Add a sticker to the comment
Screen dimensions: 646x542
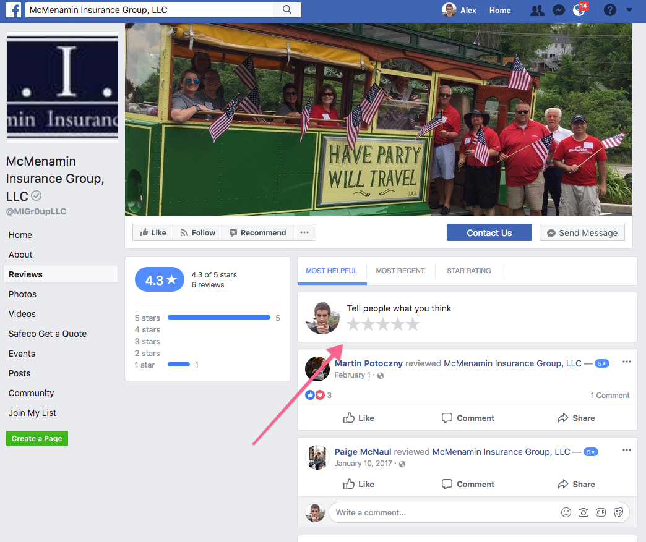pyautogui.click(x=618, y=512)
